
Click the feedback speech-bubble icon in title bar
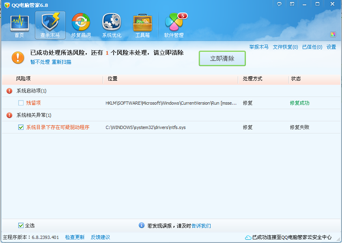(x=279, y=4)
